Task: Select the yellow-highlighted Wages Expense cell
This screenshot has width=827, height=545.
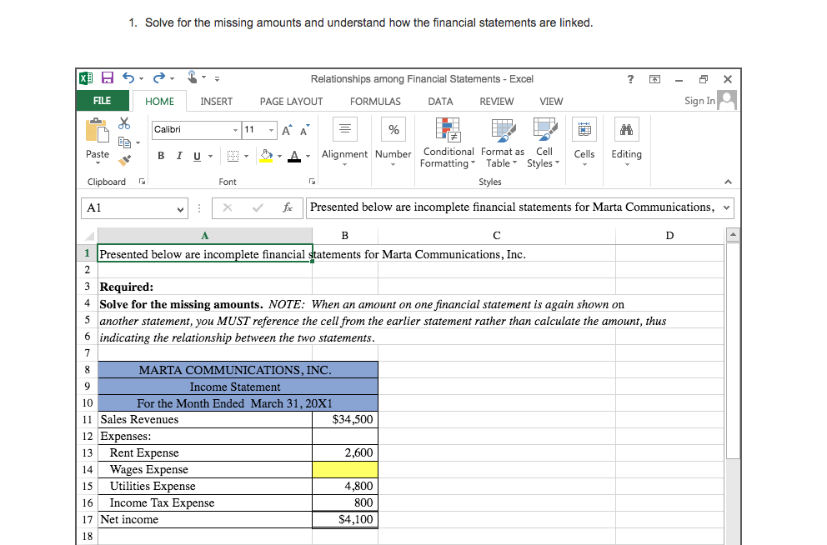Action: click(344, 469)
